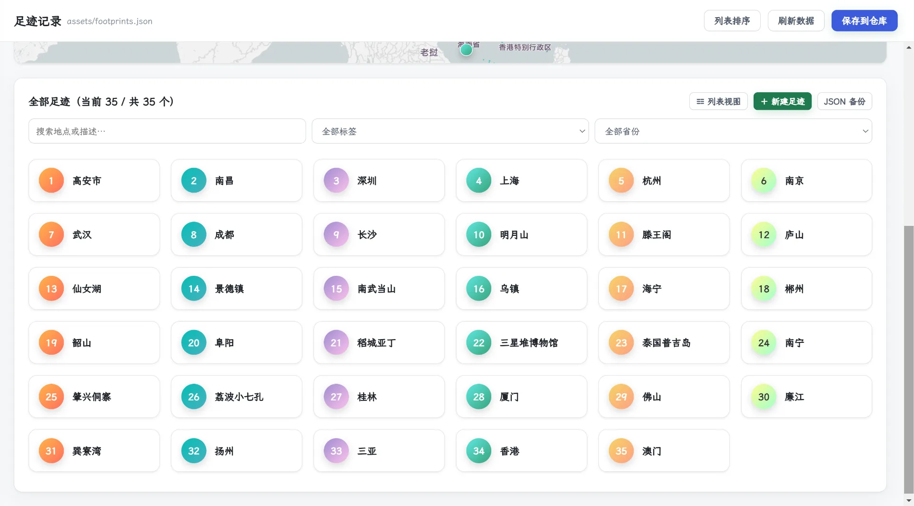This screenshot has height=506, width=914.
Task: Open the 泰国普吉岛 footprint card
Action: [x=664, y=343]
